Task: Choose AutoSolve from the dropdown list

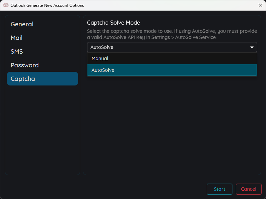Action: (x=172, y=70)
